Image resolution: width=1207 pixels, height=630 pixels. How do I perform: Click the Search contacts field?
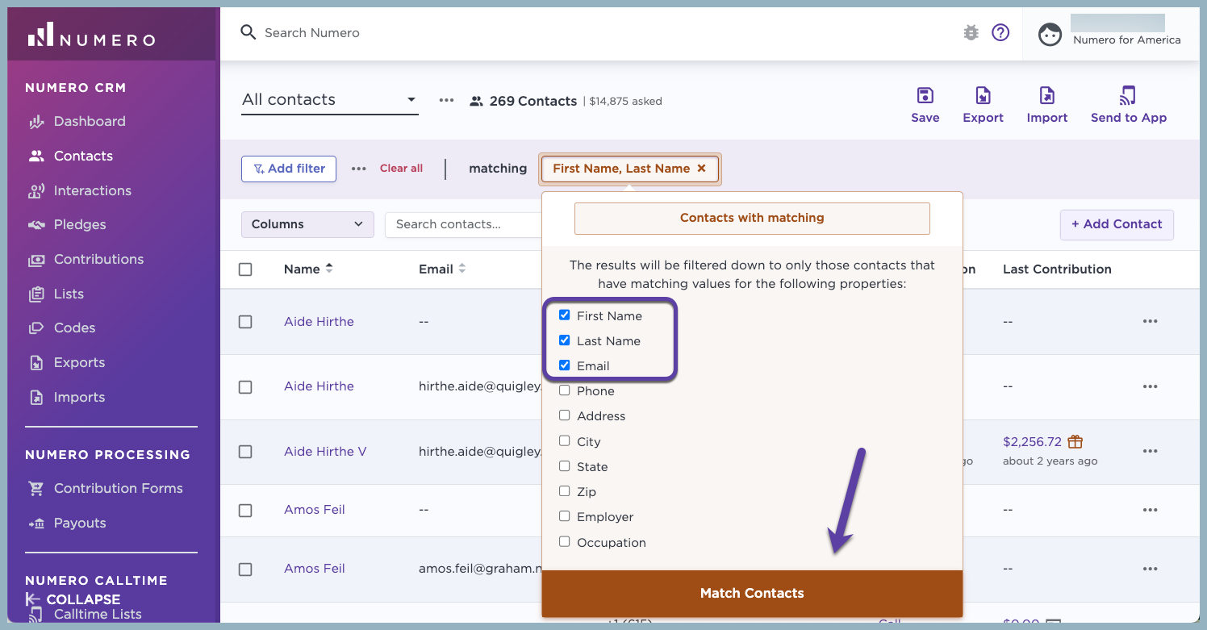coord(464,224)
